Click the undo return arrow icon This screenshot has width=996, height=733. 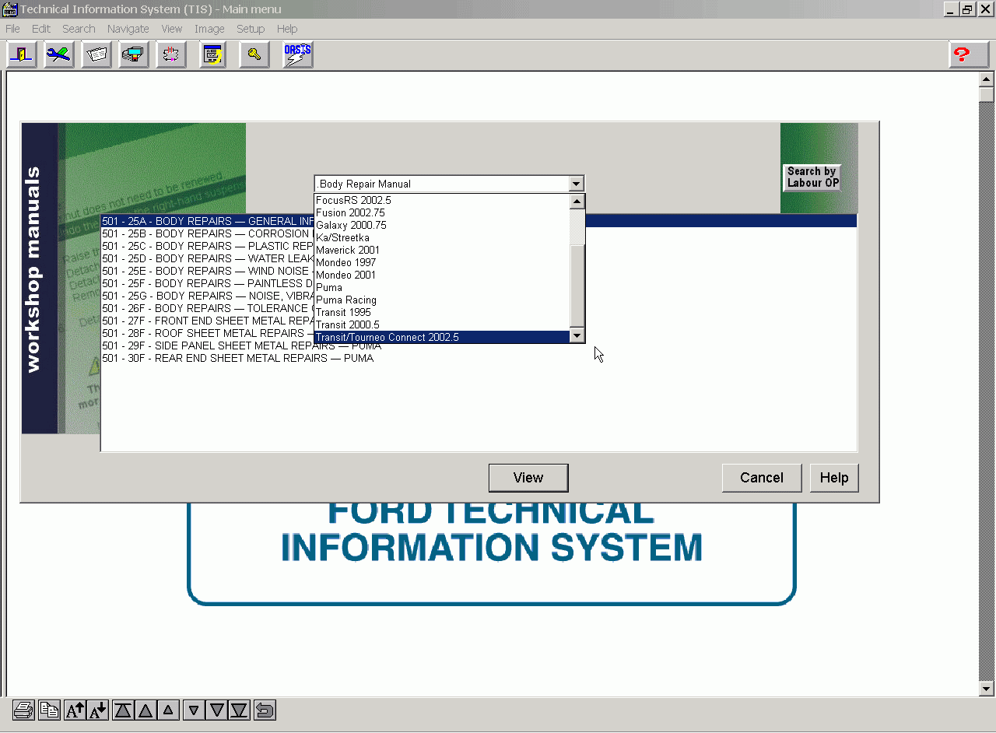point(265,710)
